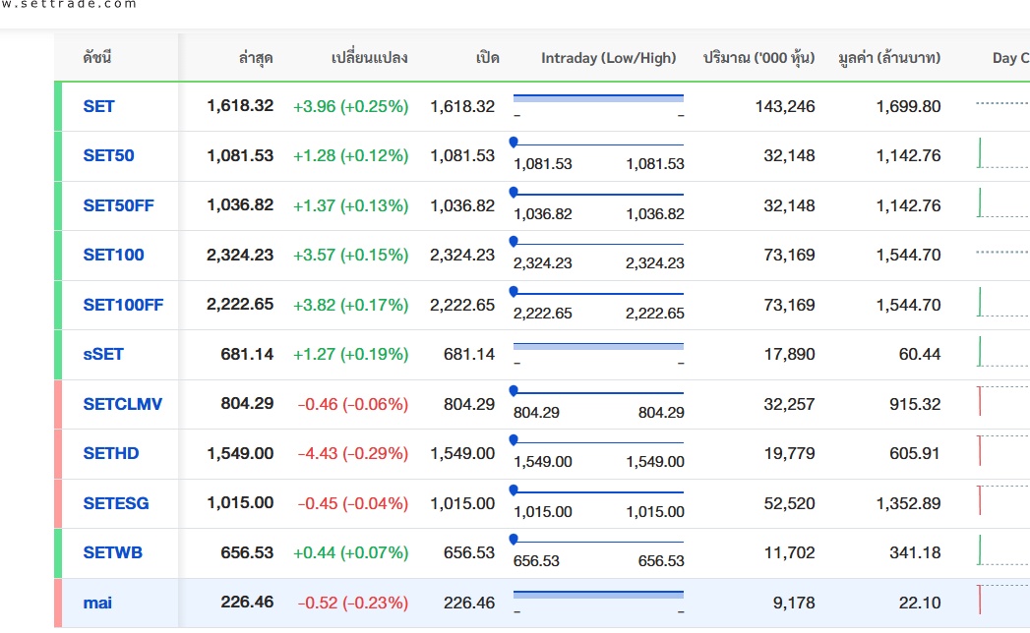Open the SETHD index link
This screenshot has height=633, width=1030.
[x=111, y=453]
